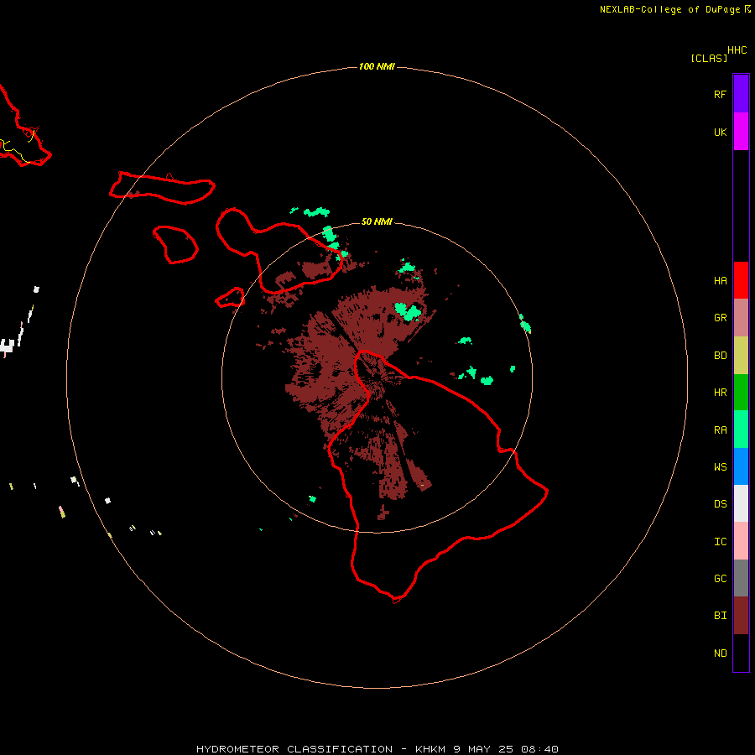
Task: Click the DS legend label
Action: [x=720, y=504]
